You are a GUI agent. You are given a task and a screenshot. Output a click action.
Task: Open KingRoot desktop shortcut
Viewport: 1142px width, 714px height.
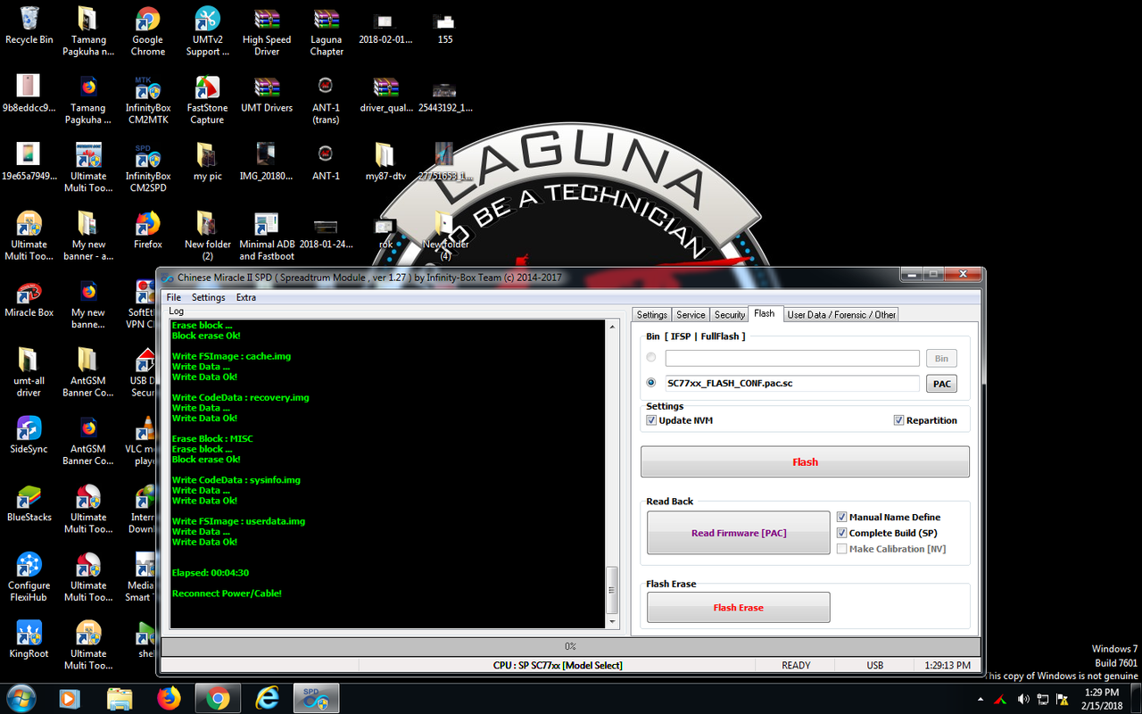tap(29, 641)
